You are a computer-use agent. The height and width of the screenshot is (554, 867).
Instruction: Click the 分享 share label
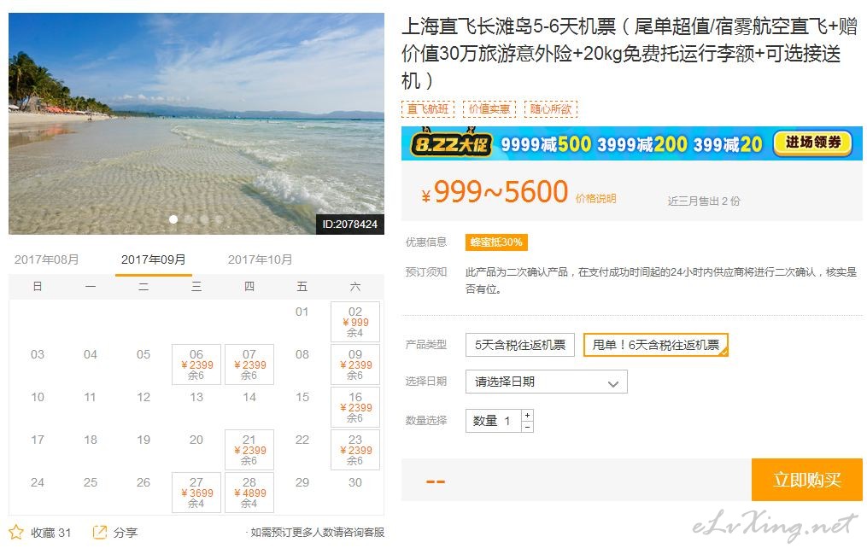pyautogui.click(x=126, y=533)
